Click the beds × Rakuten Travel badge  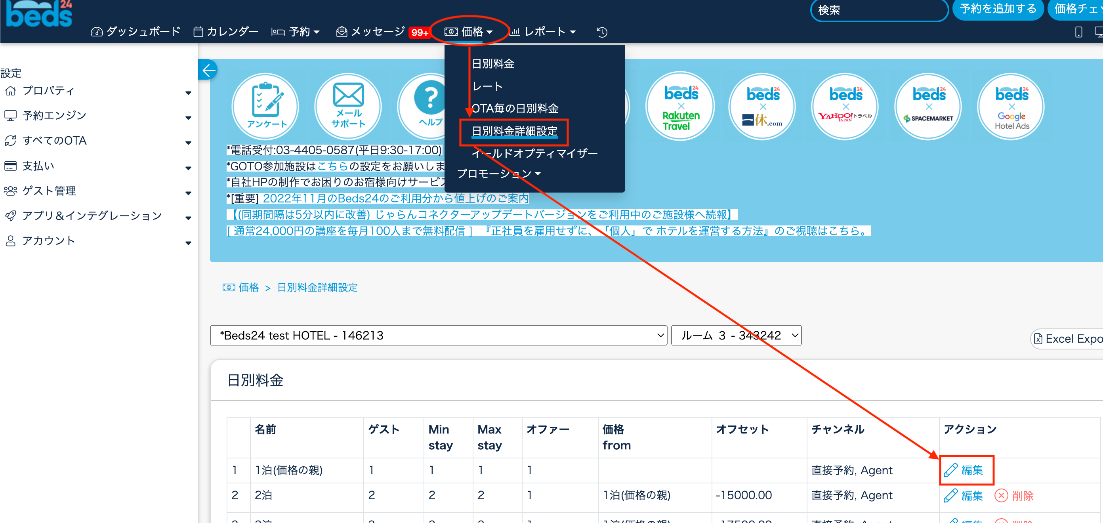680,106
